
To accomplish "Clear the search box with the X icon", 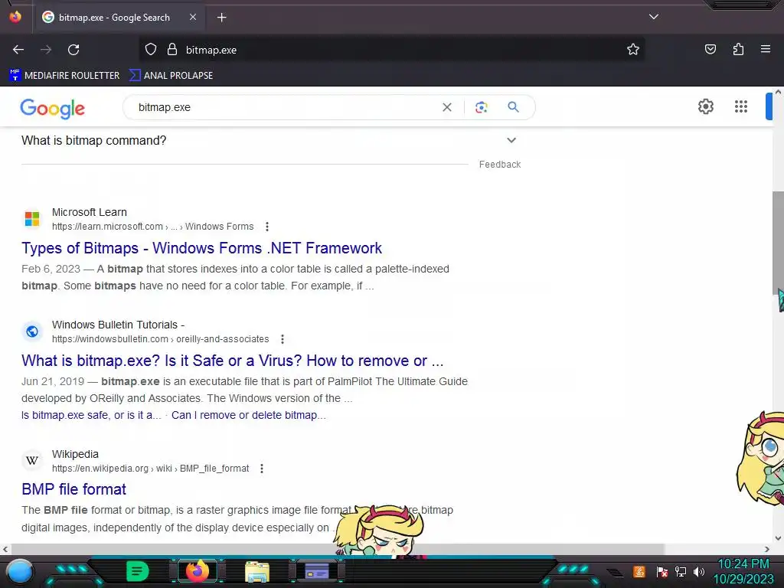I will coord(447,107).
